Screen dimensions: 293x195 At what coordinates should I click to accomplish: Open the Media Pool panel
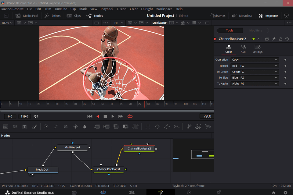pos(27,16)
